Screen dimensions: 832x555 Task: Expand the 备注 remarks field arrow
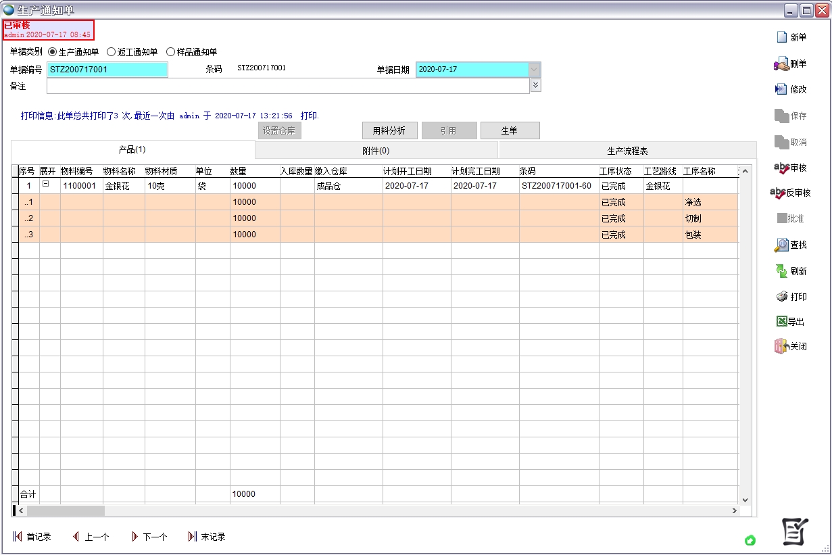535,85
